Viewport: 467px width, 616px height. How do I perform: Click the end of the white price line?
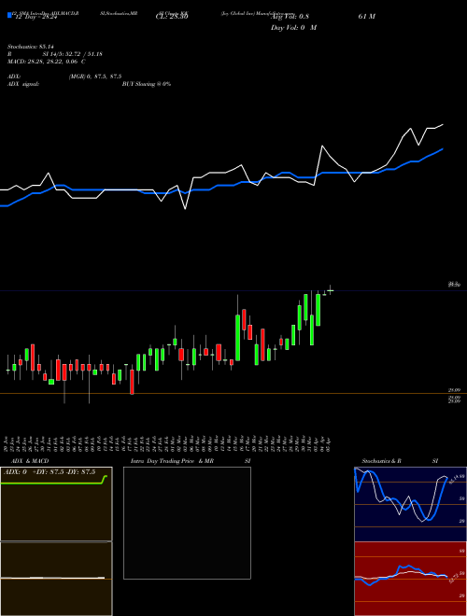click(443, 125)
